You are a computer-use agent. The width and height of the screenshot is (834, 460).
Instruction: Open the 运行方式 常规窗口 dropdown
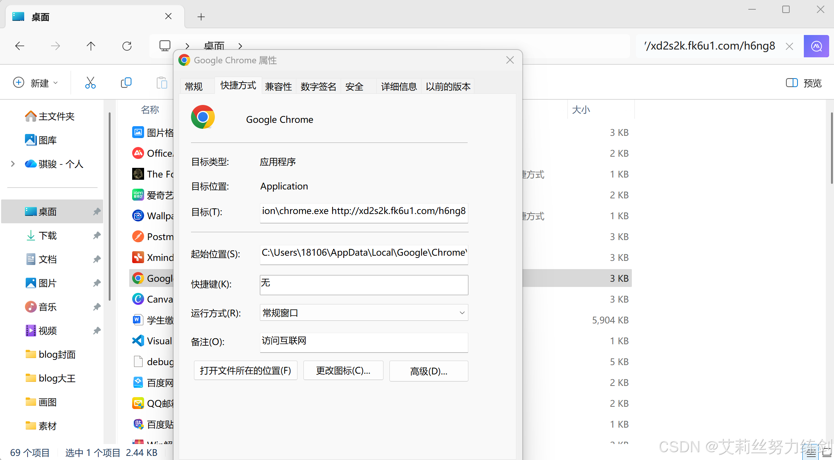pos(363,313)
